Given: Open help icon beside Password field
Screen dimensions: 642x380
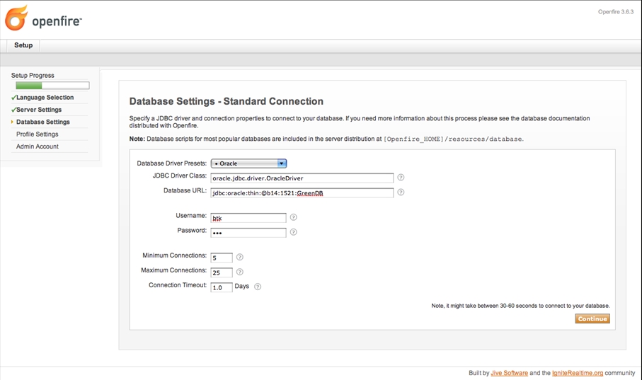Looking at the screenshot, I should (x=294, y=232).
